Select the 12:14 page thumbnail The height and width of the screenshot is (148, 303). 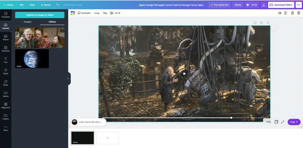click(83, 138)
